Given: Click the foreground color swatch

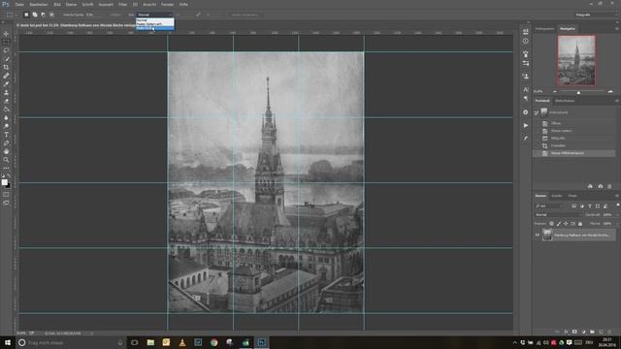Looking at the screenshot, I should [4, 182].
